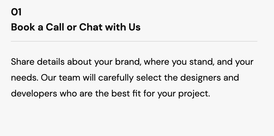The width and height of the screenshot is (274, 136).
Task: Click the word Share in the paragraph
Action: pos(23,62)
